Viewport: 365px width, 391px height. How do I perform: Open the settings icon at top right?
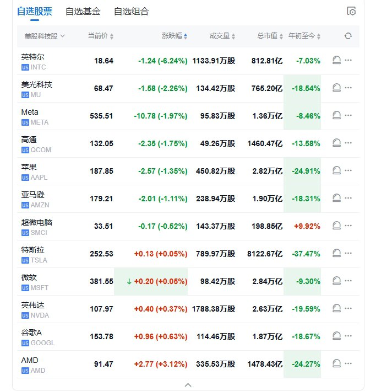351,11
